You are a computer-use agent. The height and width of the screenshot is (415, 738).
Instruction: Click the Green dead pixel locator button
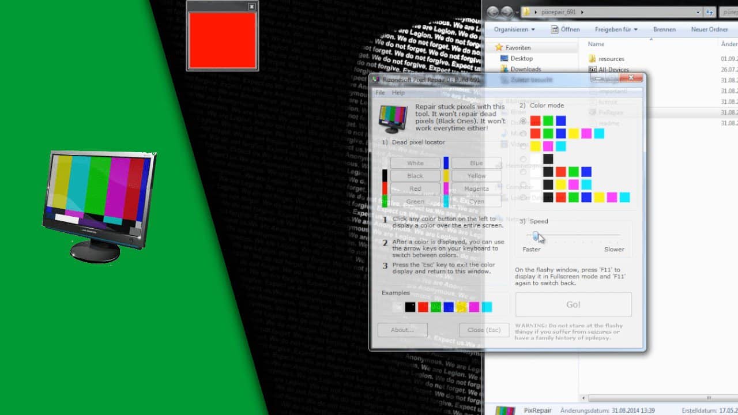pos(415,201)
